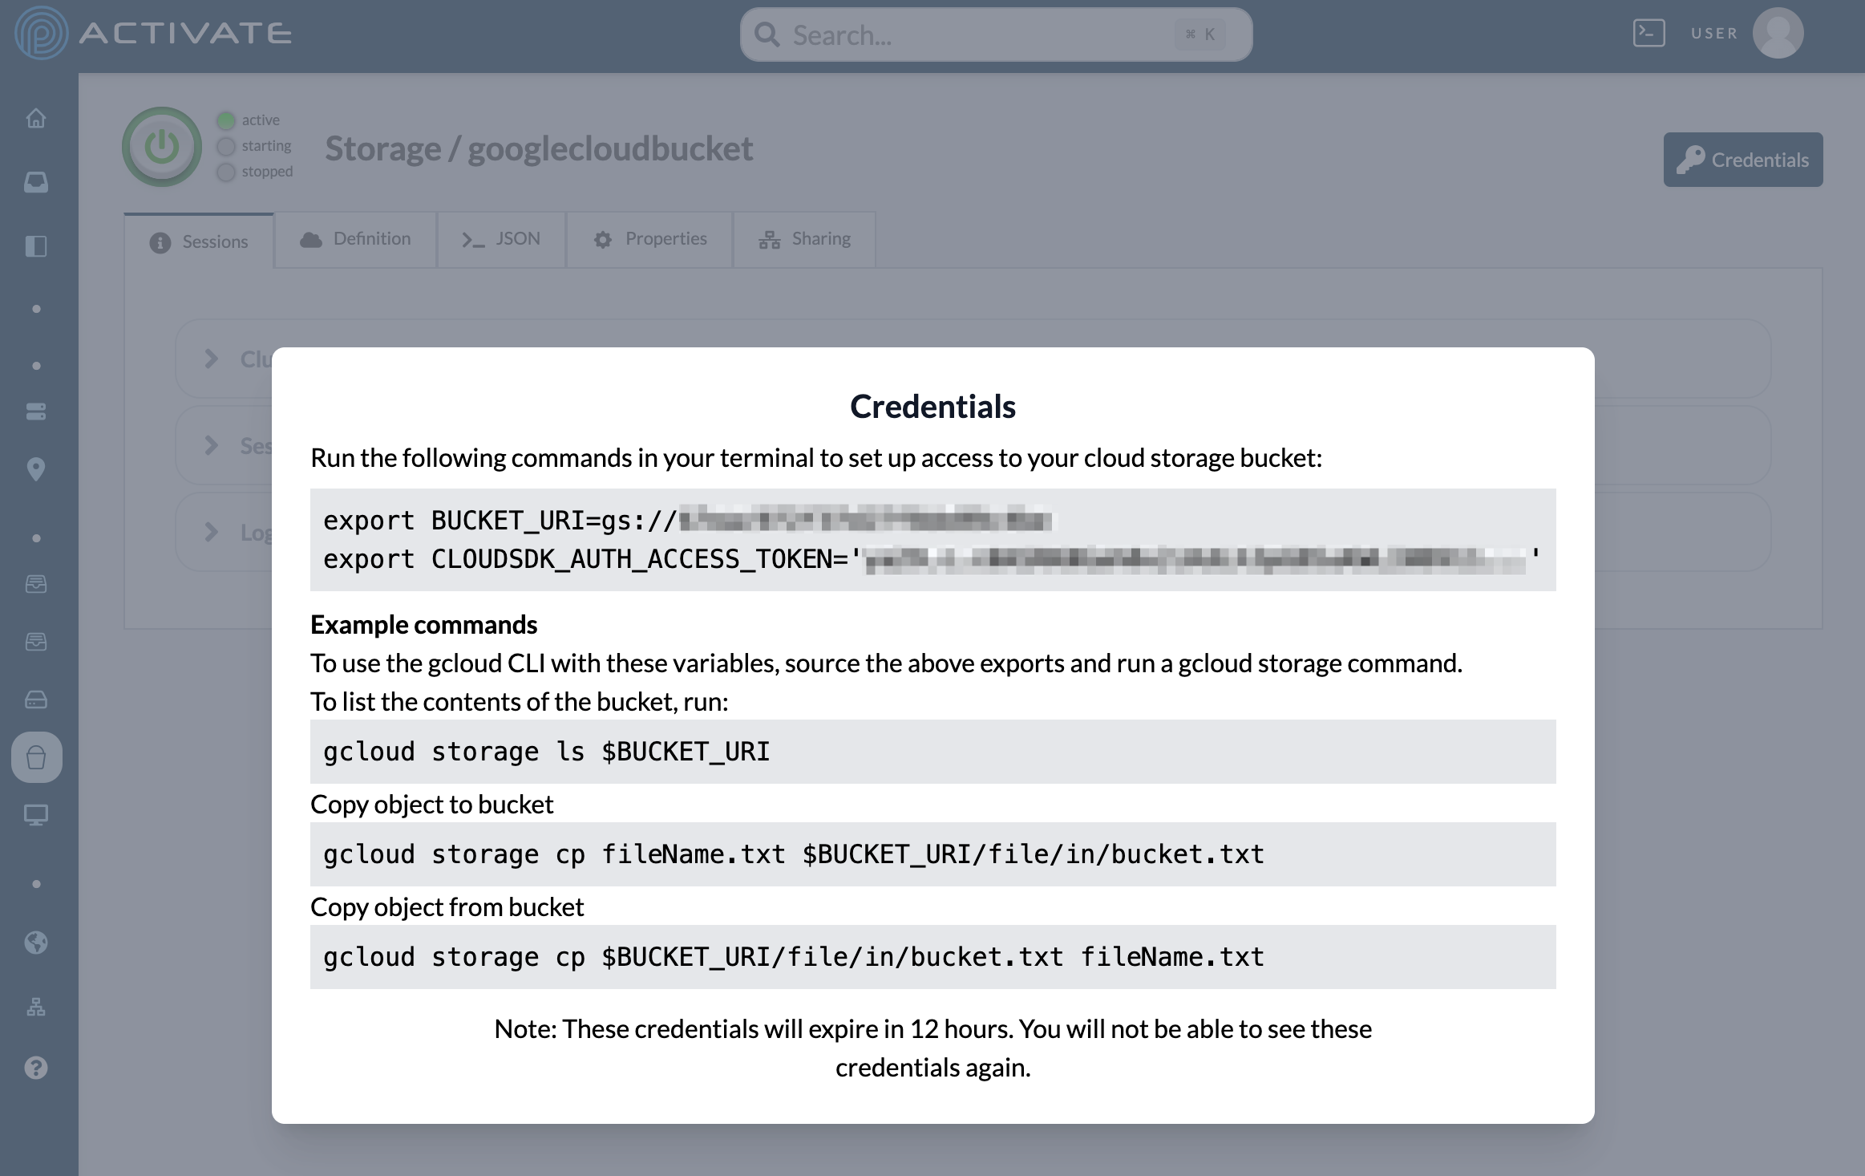The width and height of the screenshot is (1865, 1176).
Task: Open the inbox tray sidebar icon
Action: click(36, 182)
